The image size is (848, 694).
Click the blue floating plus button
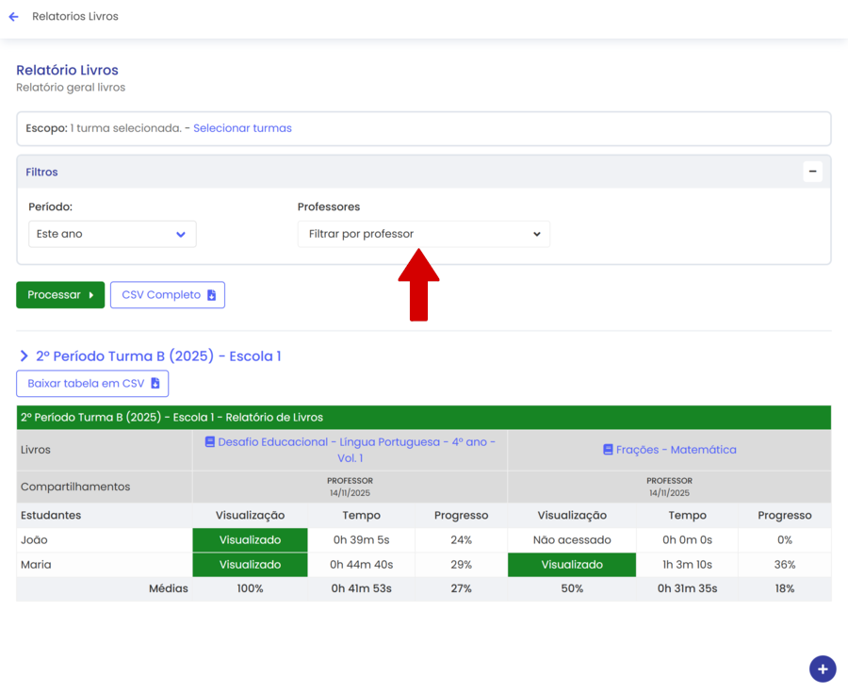tap(822, 669)
